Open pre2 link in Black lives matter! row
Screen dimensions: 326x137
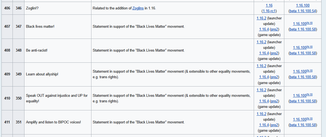[x=274, y=29]
